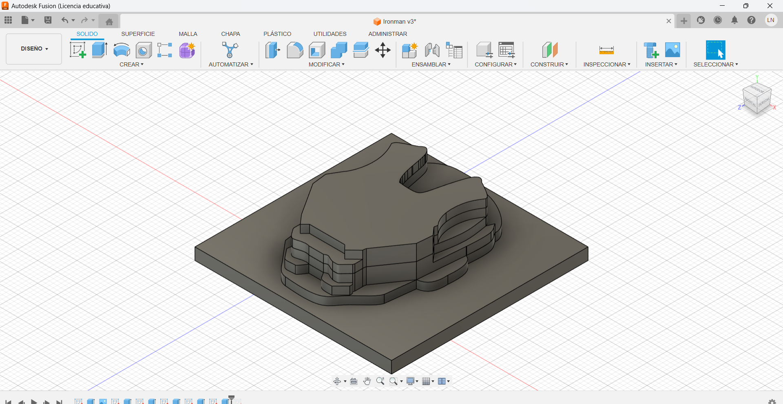Viewport: 783px width, 404px height.
Task: Open the Grid and Snaps dropdown
Action: pyautogui.click(x=428, y=381)
